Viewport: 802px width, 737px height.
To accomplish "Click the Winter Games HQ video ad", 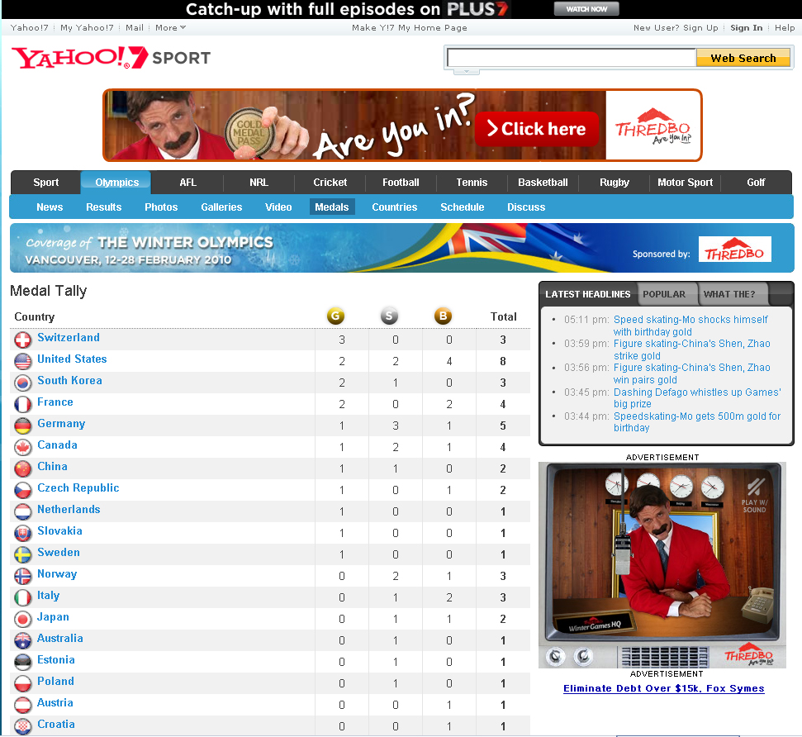I will tap(662, 565).
